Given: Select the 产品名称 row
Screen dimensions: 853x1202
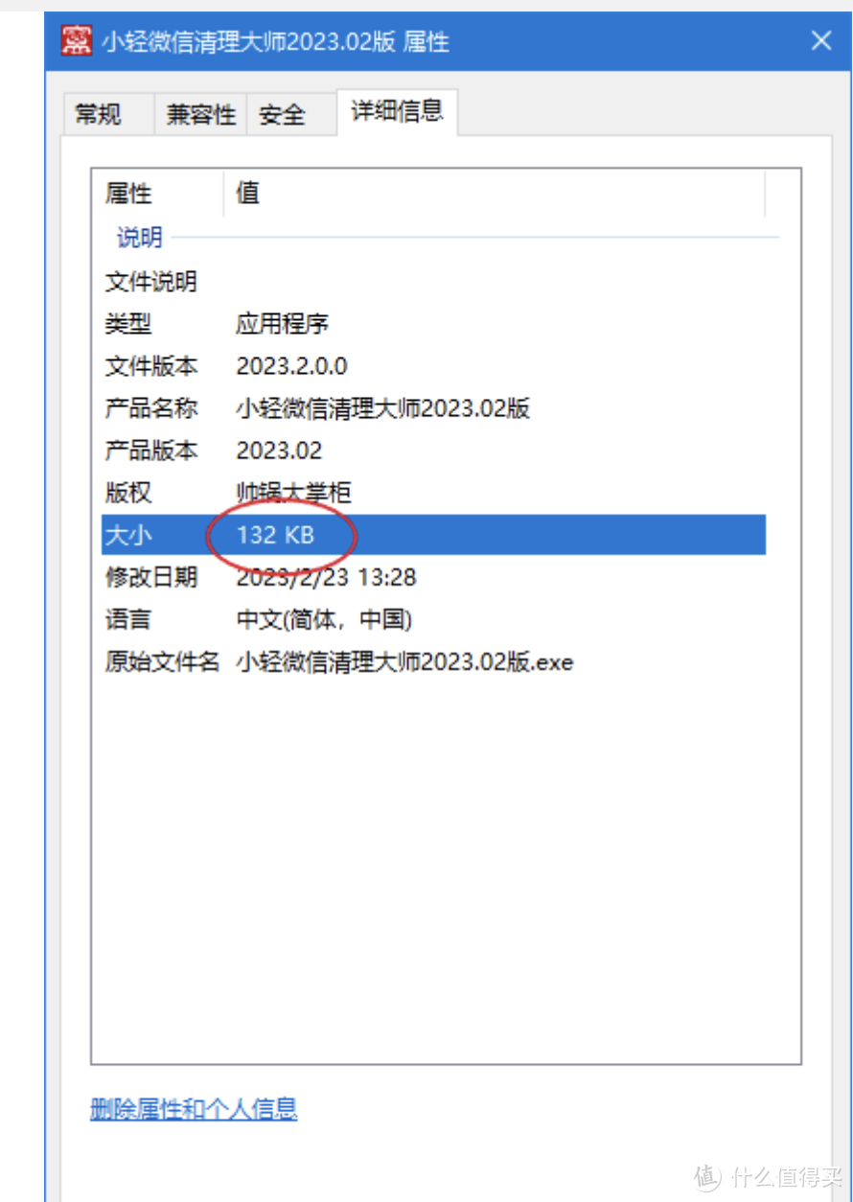Looking at the screenshot, I should [433, 408].
